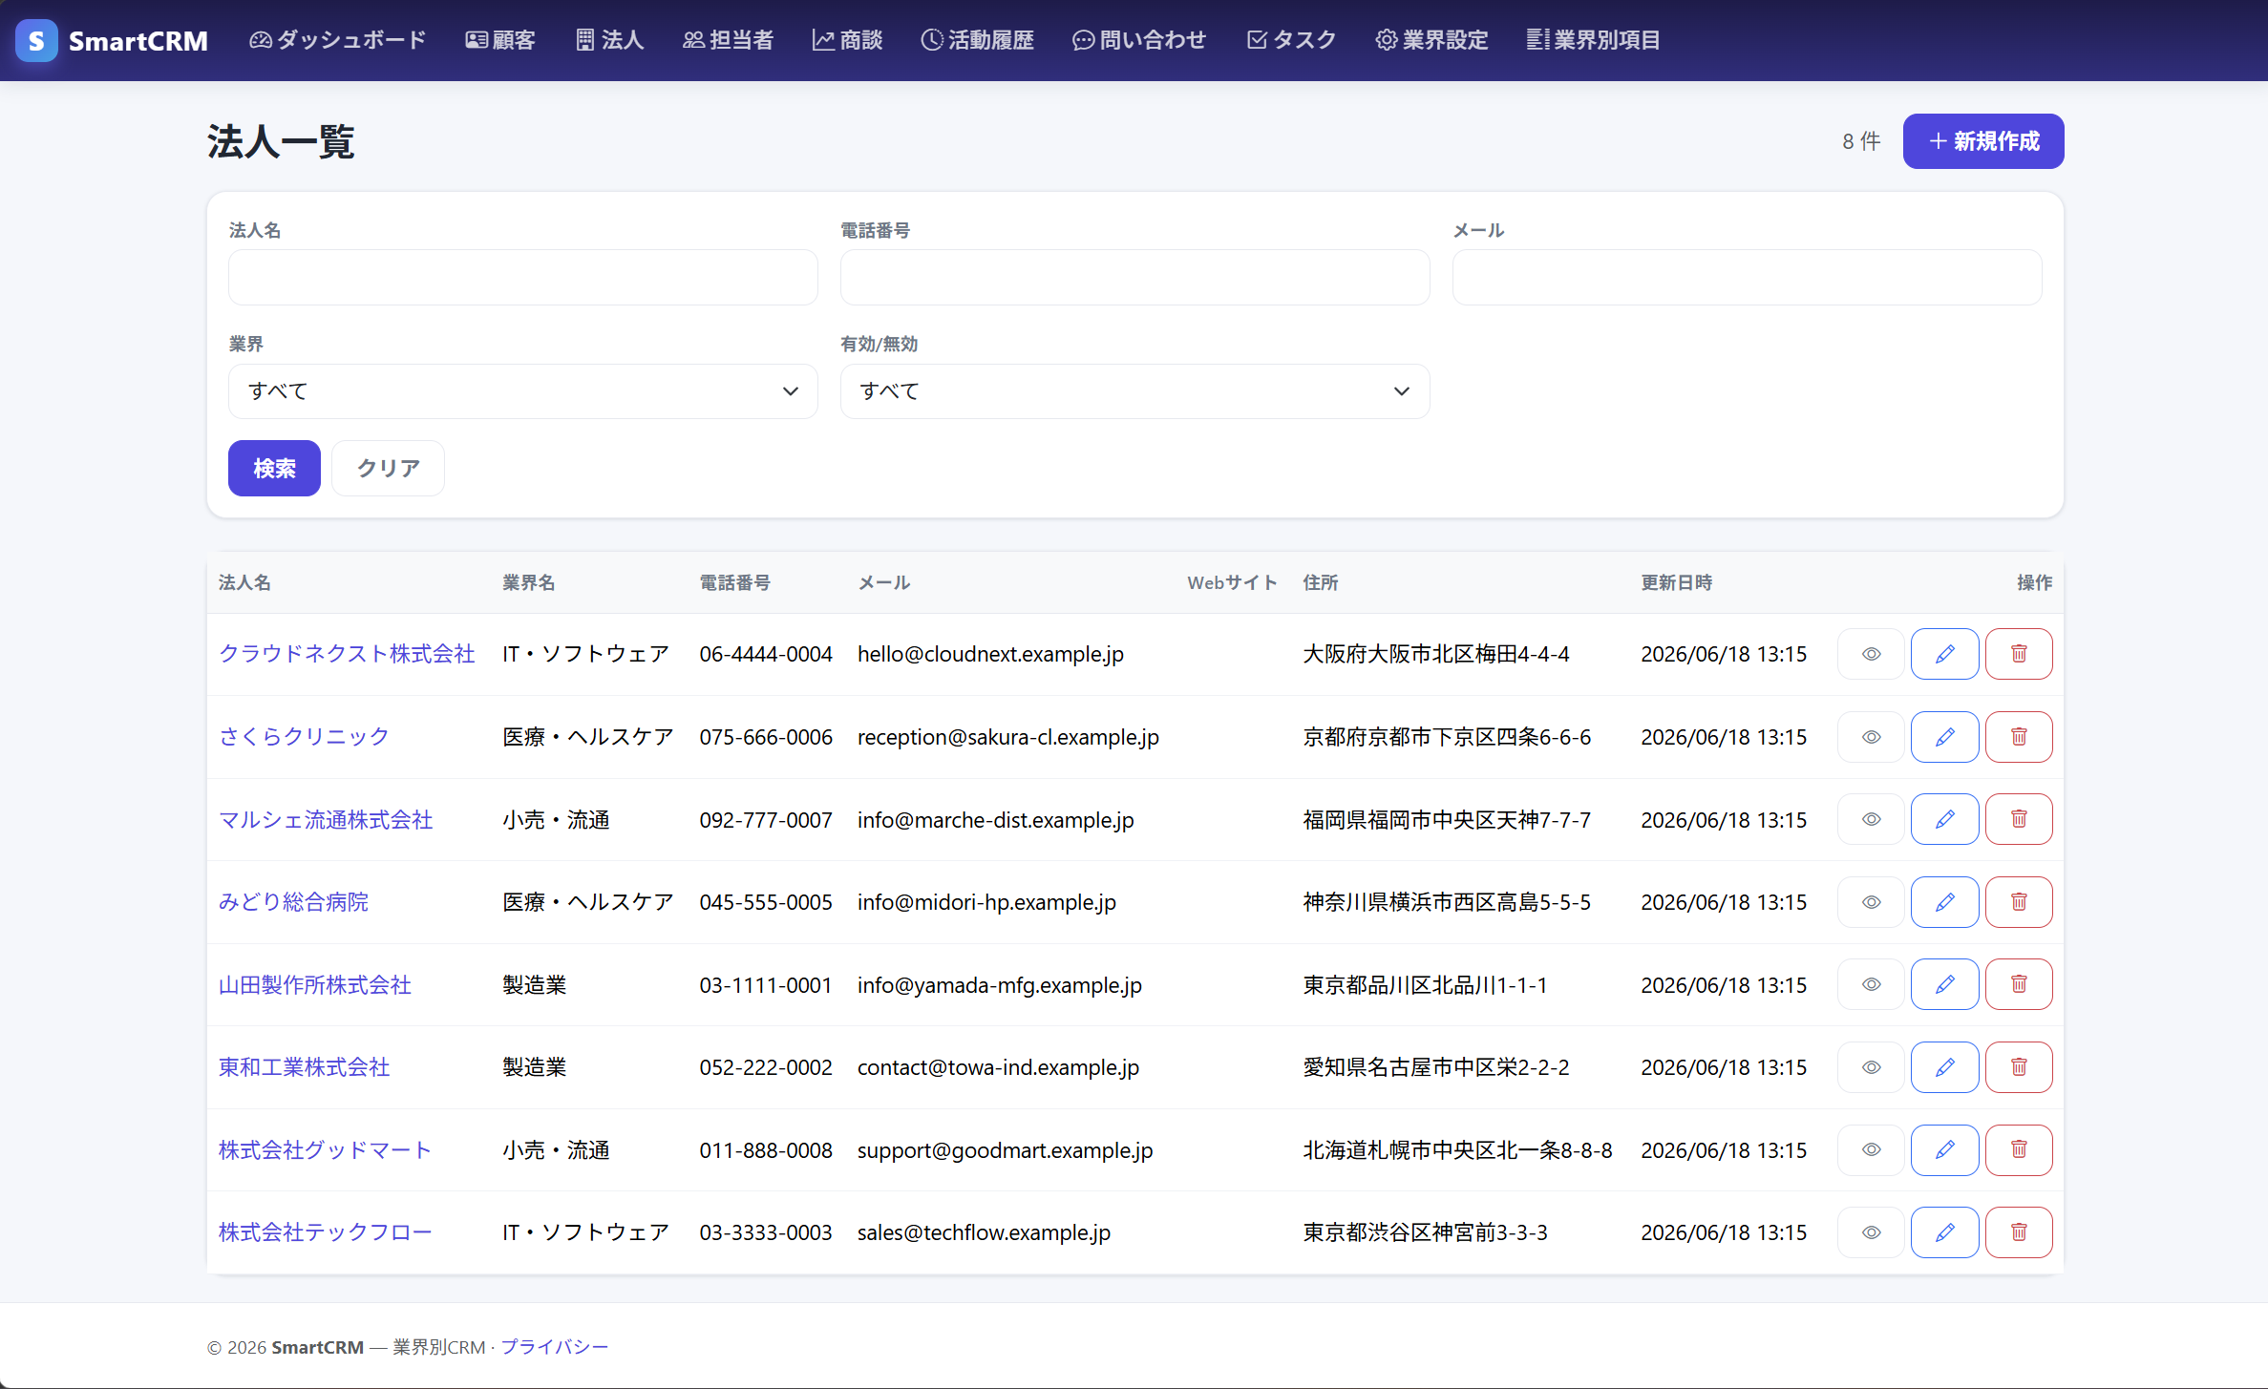Open the 業界 filter dropdown

coord(522,391)
